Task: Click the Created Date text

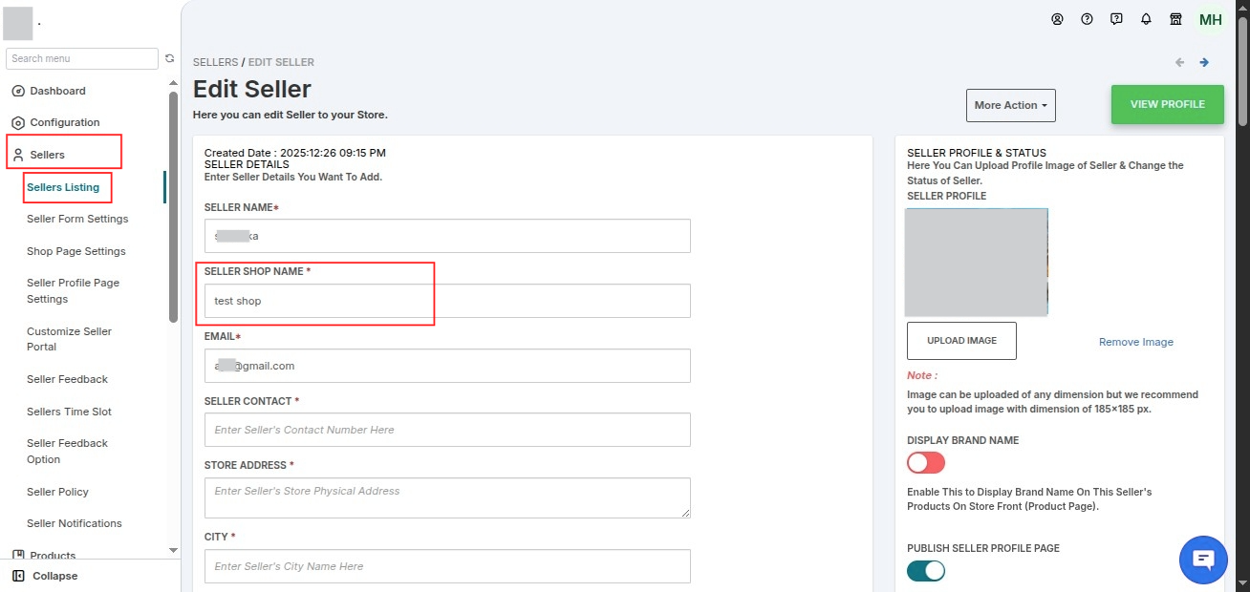Action: (x=295, y=153)
